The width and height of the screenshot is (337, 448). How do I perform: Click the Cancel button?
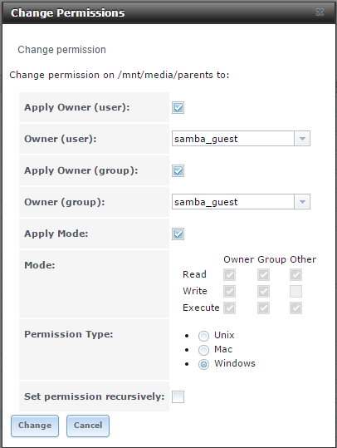click(x=88, y=426)
